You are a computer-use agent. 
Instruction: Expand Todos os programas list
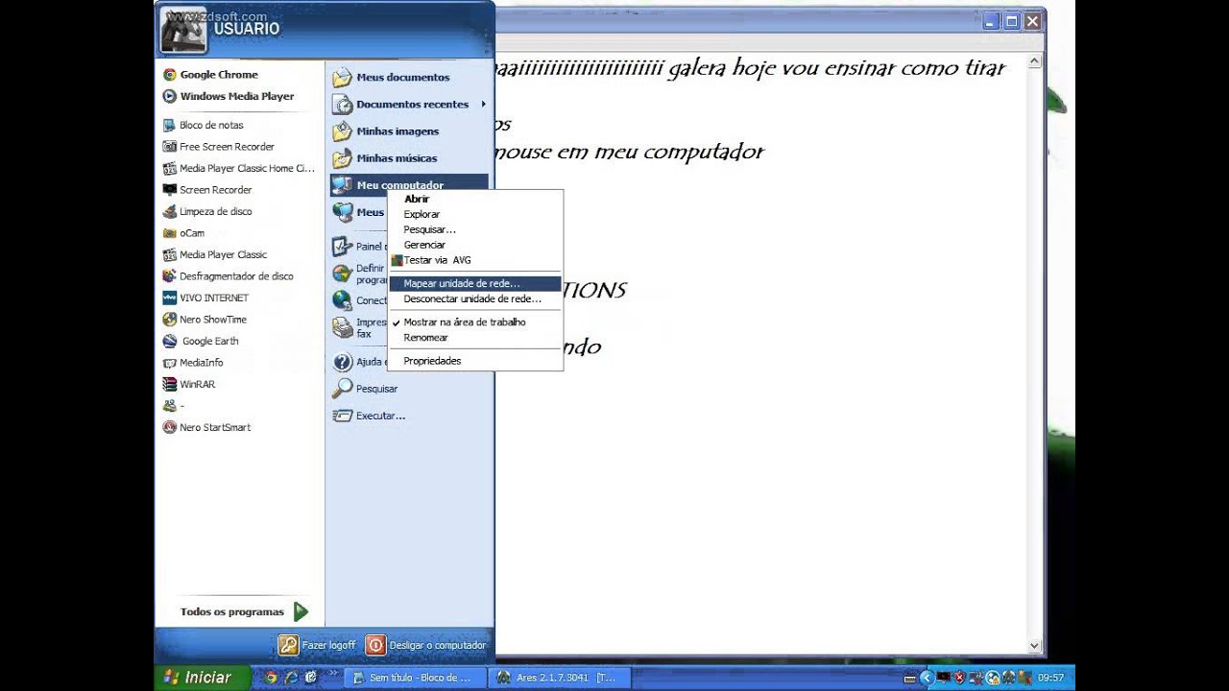[244, 611]
